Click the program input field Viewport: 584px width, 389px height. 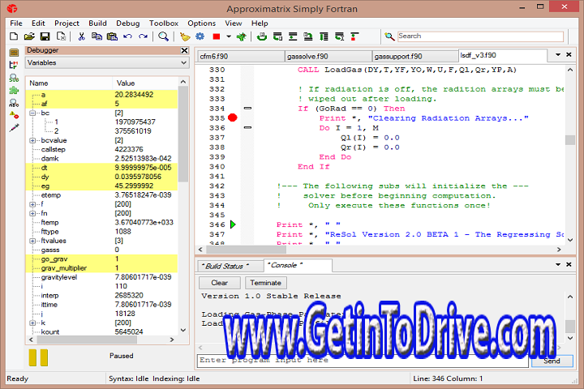point(363,361)
